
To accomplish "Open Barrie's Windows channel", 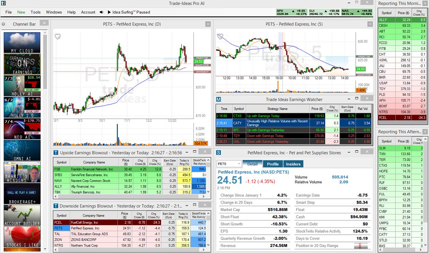I will pyautogui.click(x=22, y=172).
